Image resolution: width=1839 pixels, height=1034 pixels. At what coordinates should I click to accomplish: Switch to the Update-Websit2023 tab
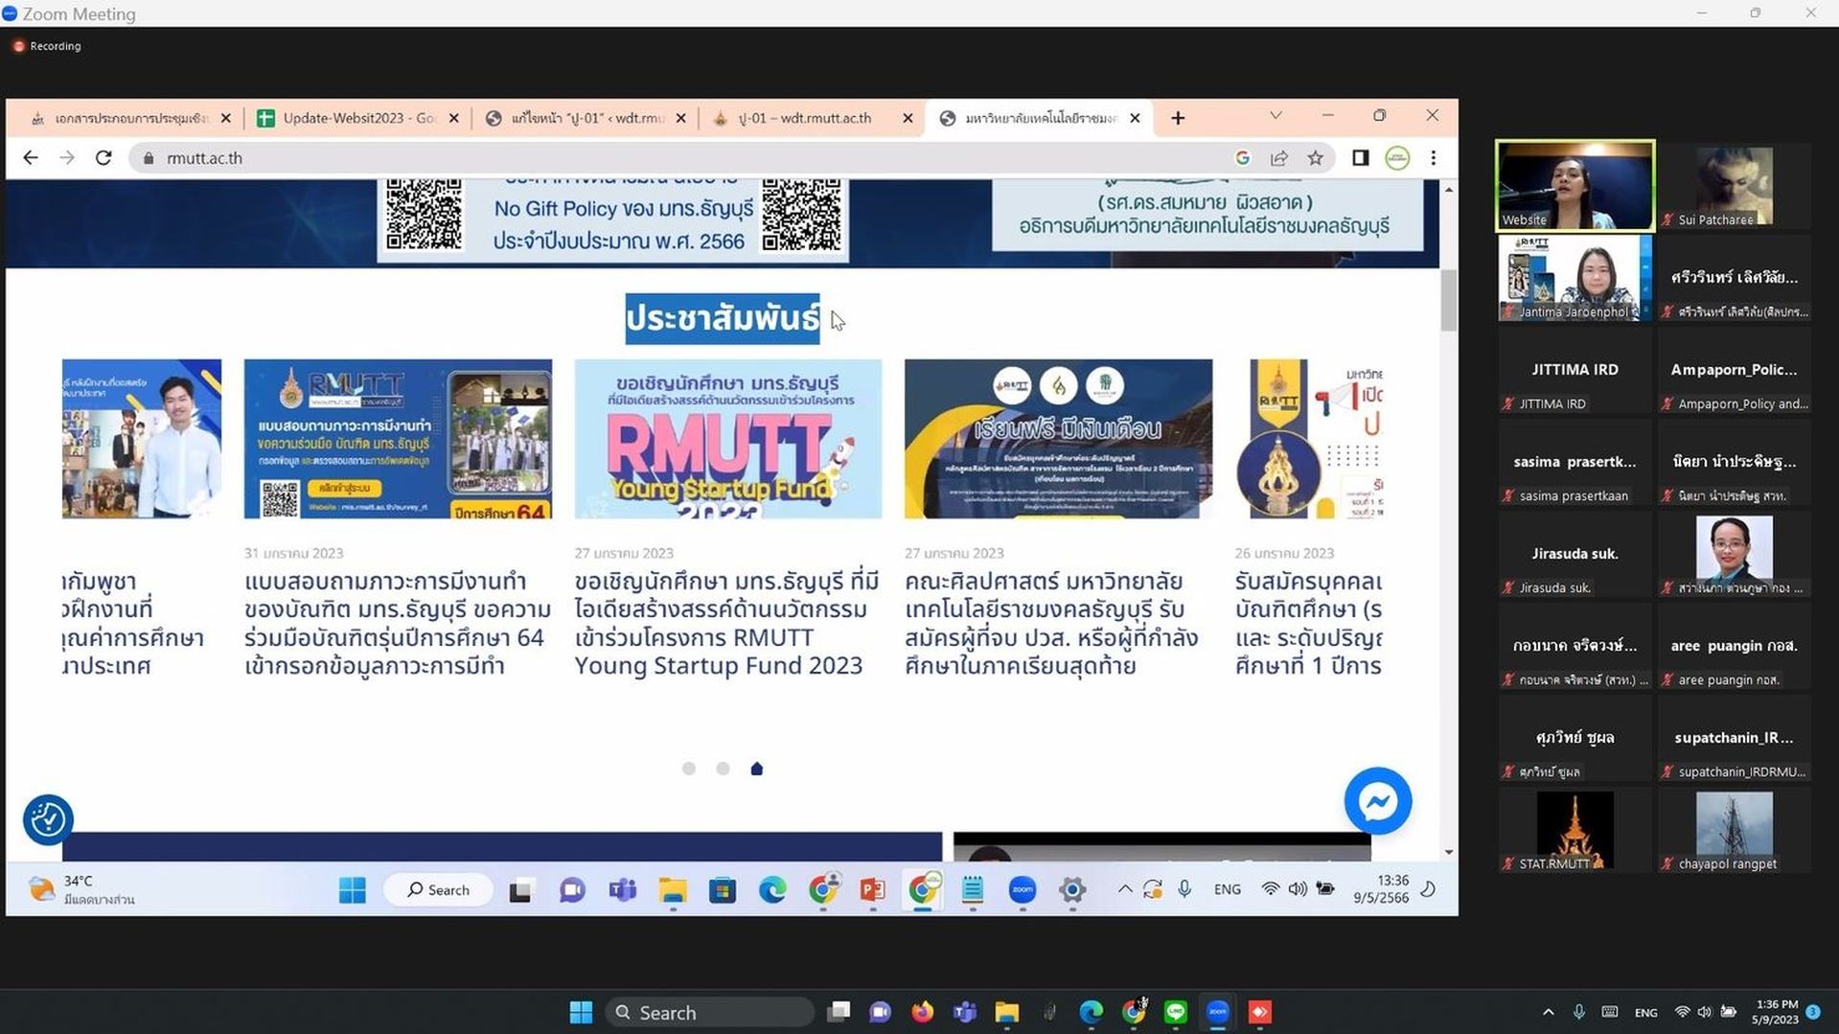[358, 118]
